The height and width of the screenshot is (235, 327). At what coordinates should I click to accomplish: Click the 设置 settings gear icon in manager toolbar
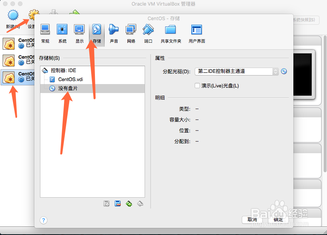click(x=33, y=15)
